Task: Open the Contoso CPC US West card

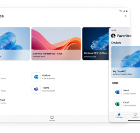Action: point(96,44)
